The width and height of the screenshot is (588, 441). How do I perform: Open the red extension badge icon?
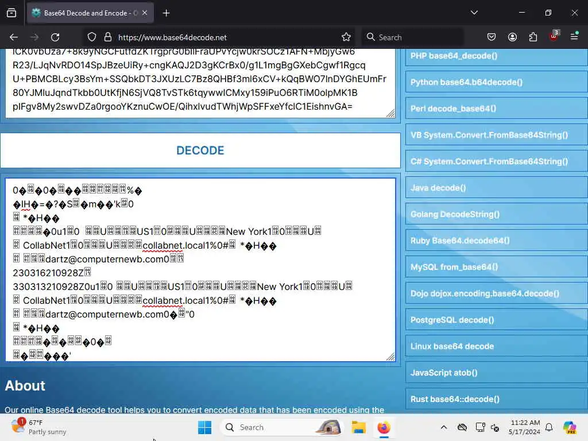point(554,36)
